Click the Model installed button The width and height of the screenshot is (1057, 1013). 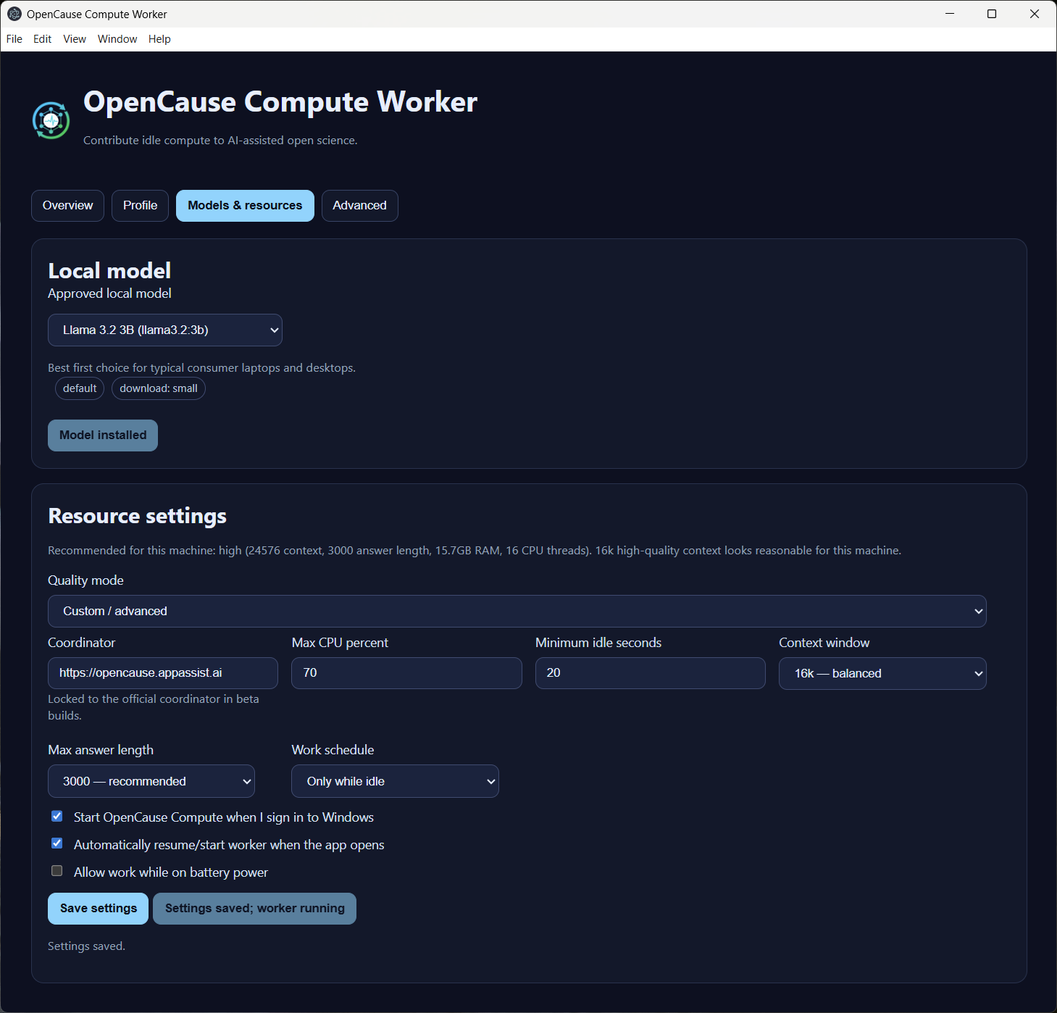pyautogui.click(x=103, y=435)
